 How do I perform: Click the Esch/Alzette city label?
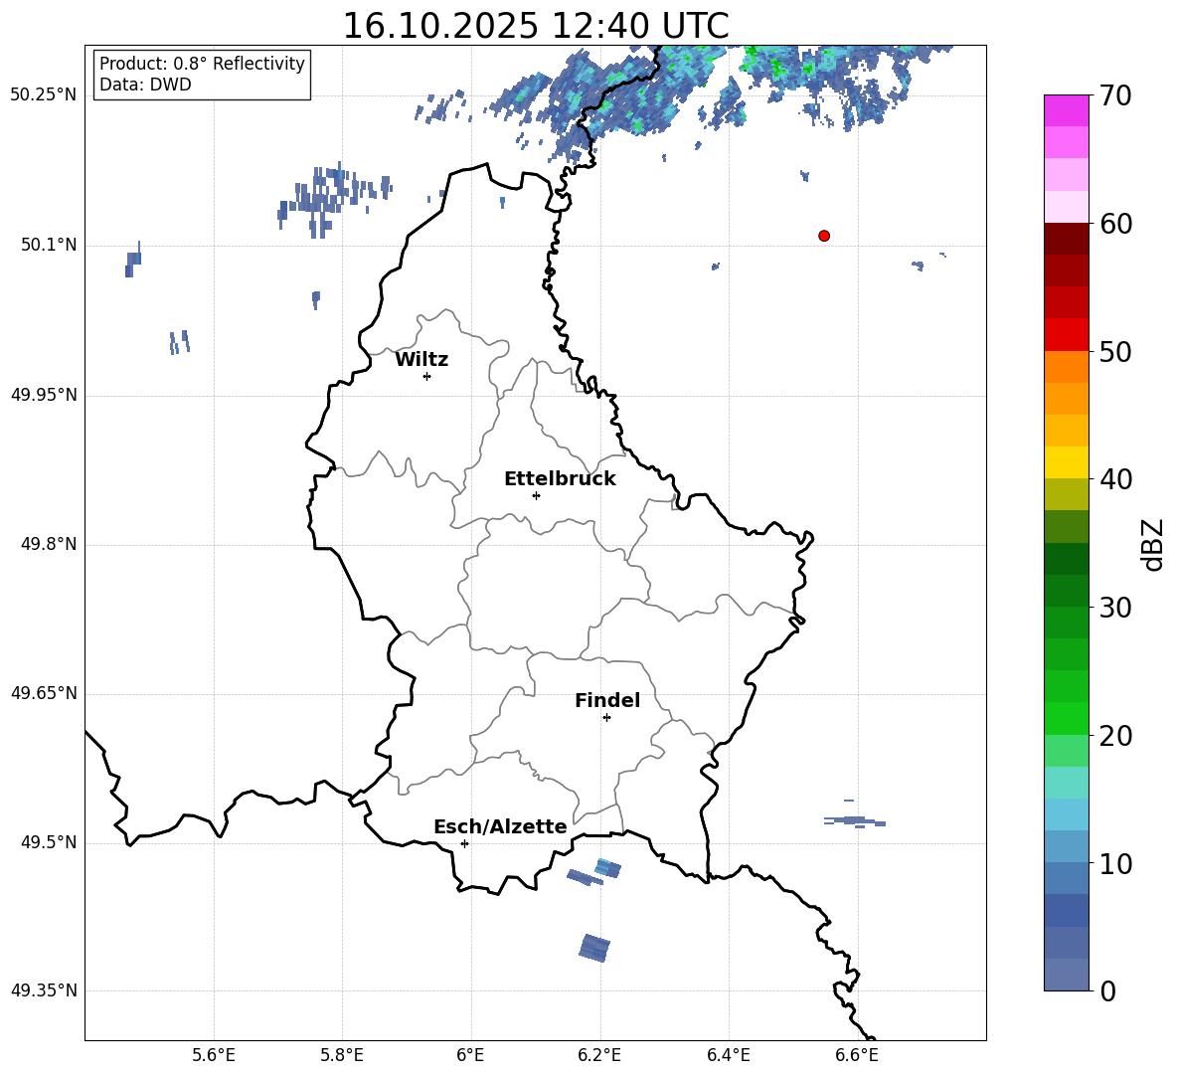(500, 827)
